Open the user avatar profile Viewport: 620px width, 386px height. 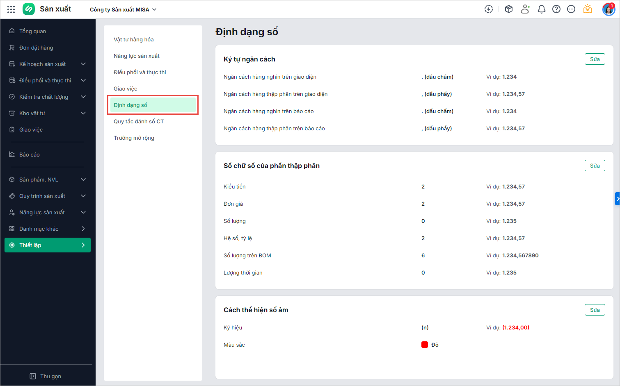(x=608, y=9)
